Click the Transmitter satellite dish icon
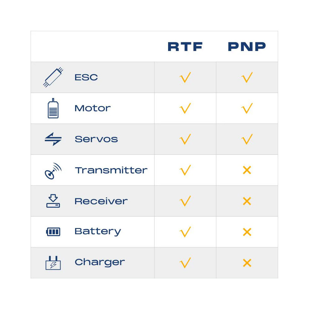Image resolution: width=309 pixels, height=309 pixels. click(x=53, y=171)
